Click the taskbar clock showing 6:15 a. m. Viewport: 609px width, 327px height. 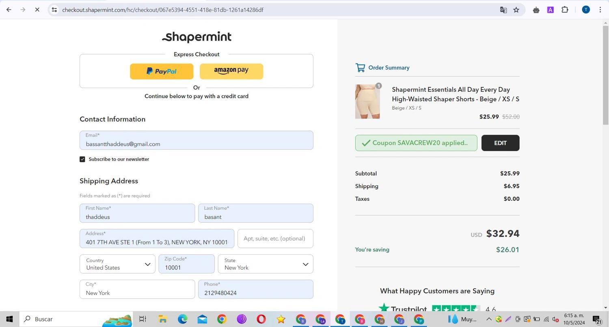pos(574,319)
